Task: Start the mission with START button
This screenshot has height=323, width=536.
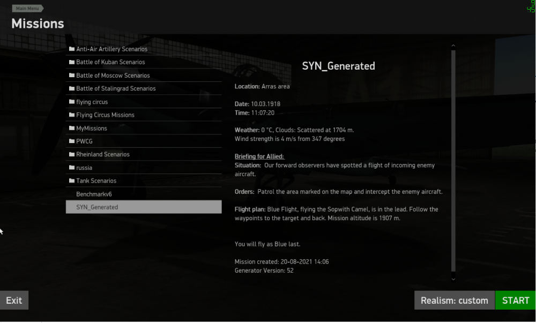Action: [x=516, y=300]
